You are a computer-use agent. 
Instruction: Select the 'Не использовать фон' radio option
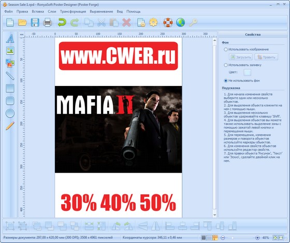pyautogui.click(x=226, y=81)
